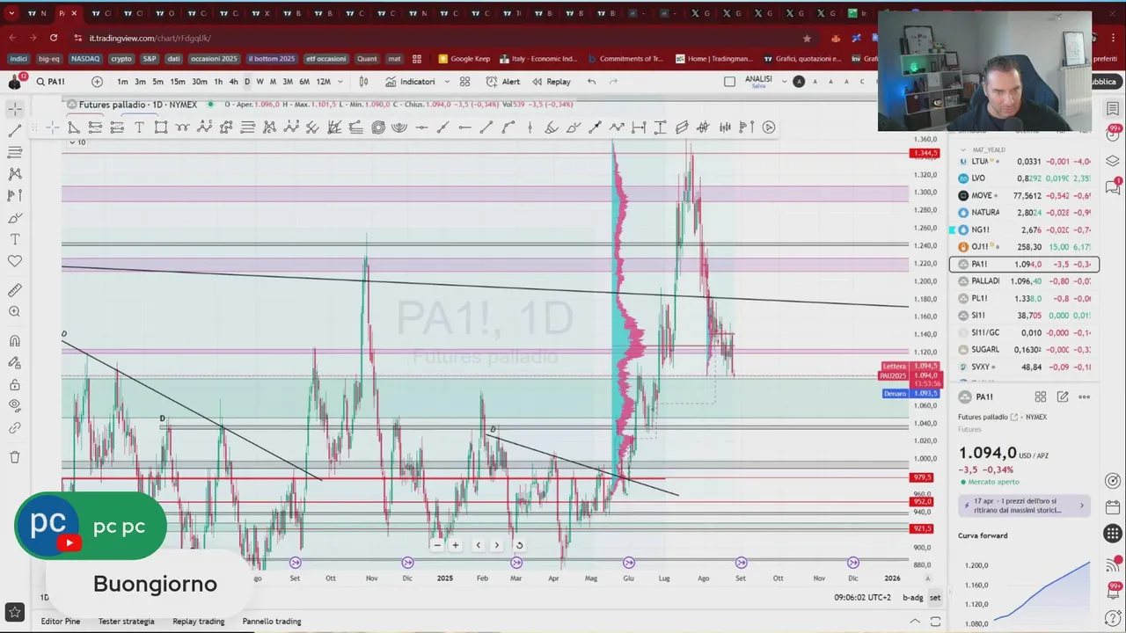Start bar Replay mode
This screenshot has width=1126, height=633.
[x=551, y=82]
